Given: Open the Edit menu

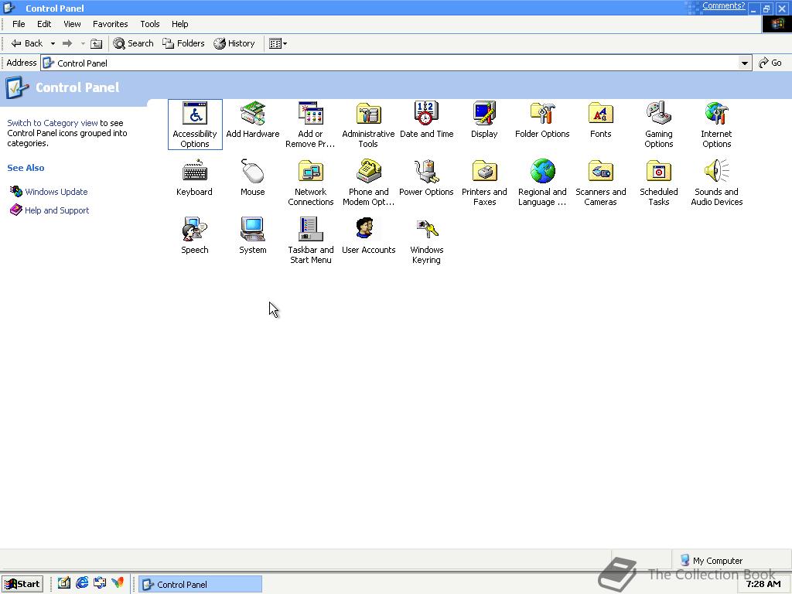Looking at the screenshot, I should [x=44, y=24].
